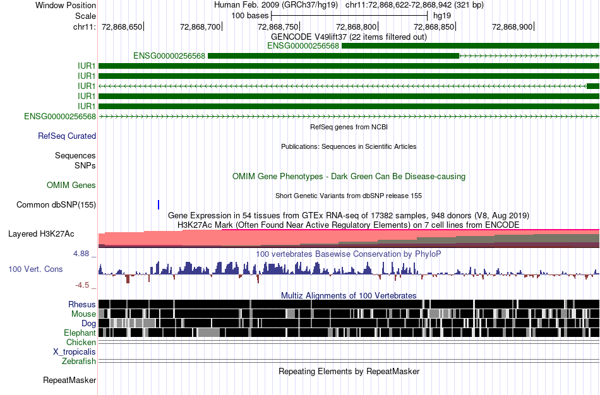
Task: Open the OMIM Gene Phenotypes track title
Action: click(x=349, y=176)
